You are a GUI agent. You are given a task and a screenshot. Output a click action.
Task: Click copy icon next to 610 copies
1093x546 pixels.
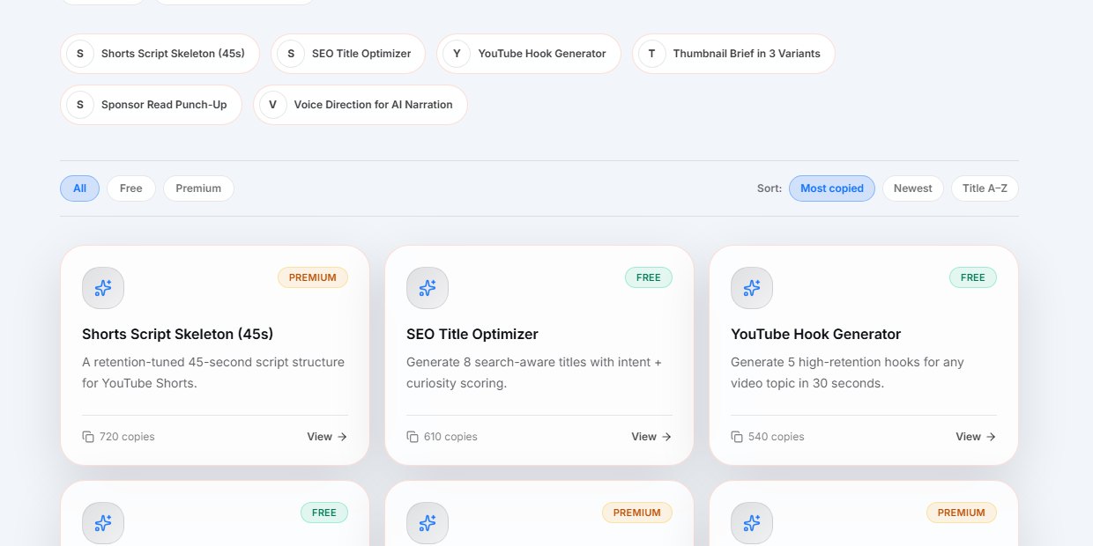413,437
